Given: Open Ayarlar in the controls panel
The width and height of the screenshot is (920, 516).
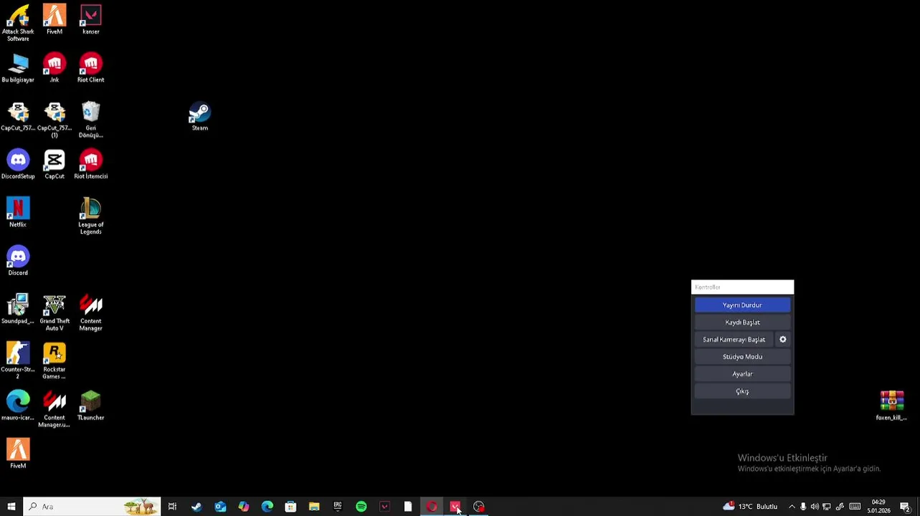Looking at the screenshot, I should click(x=742, y=374).
